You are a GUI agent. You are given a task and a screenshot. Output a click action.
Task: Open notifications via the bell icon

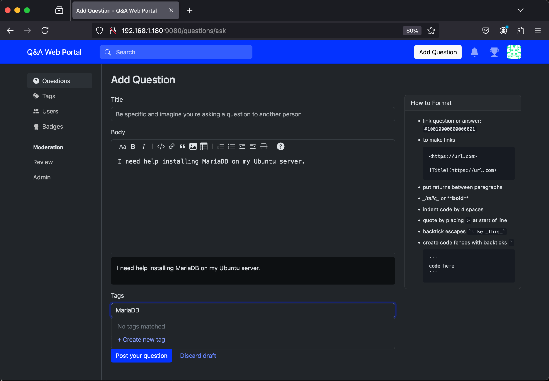click(474, 52)
